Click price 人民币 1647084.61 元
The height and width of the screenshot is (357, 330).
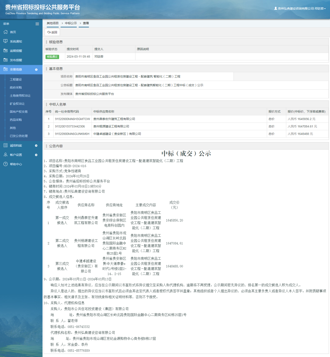coord(302,126)
